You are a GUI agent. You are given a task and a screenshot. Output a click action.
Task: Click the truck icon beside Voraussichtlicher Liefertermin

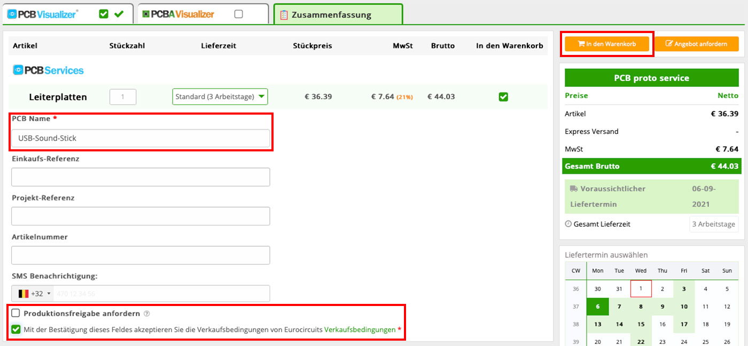pos(574,189)
